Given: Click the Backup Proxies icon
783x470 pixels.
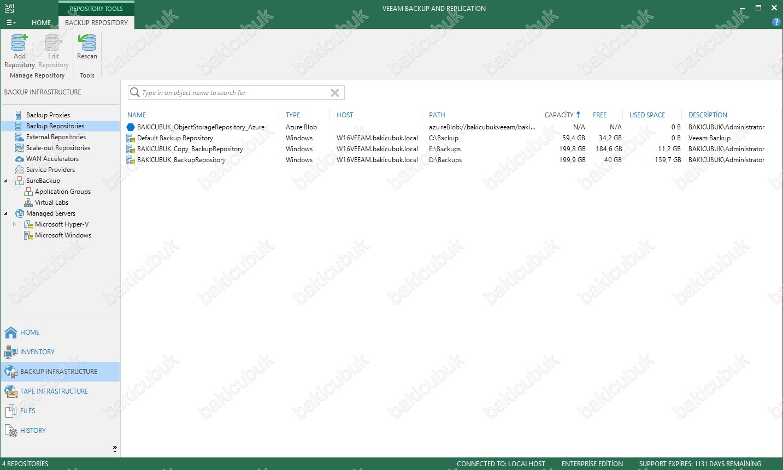Looking at the screenshot, I should [19, 115].
